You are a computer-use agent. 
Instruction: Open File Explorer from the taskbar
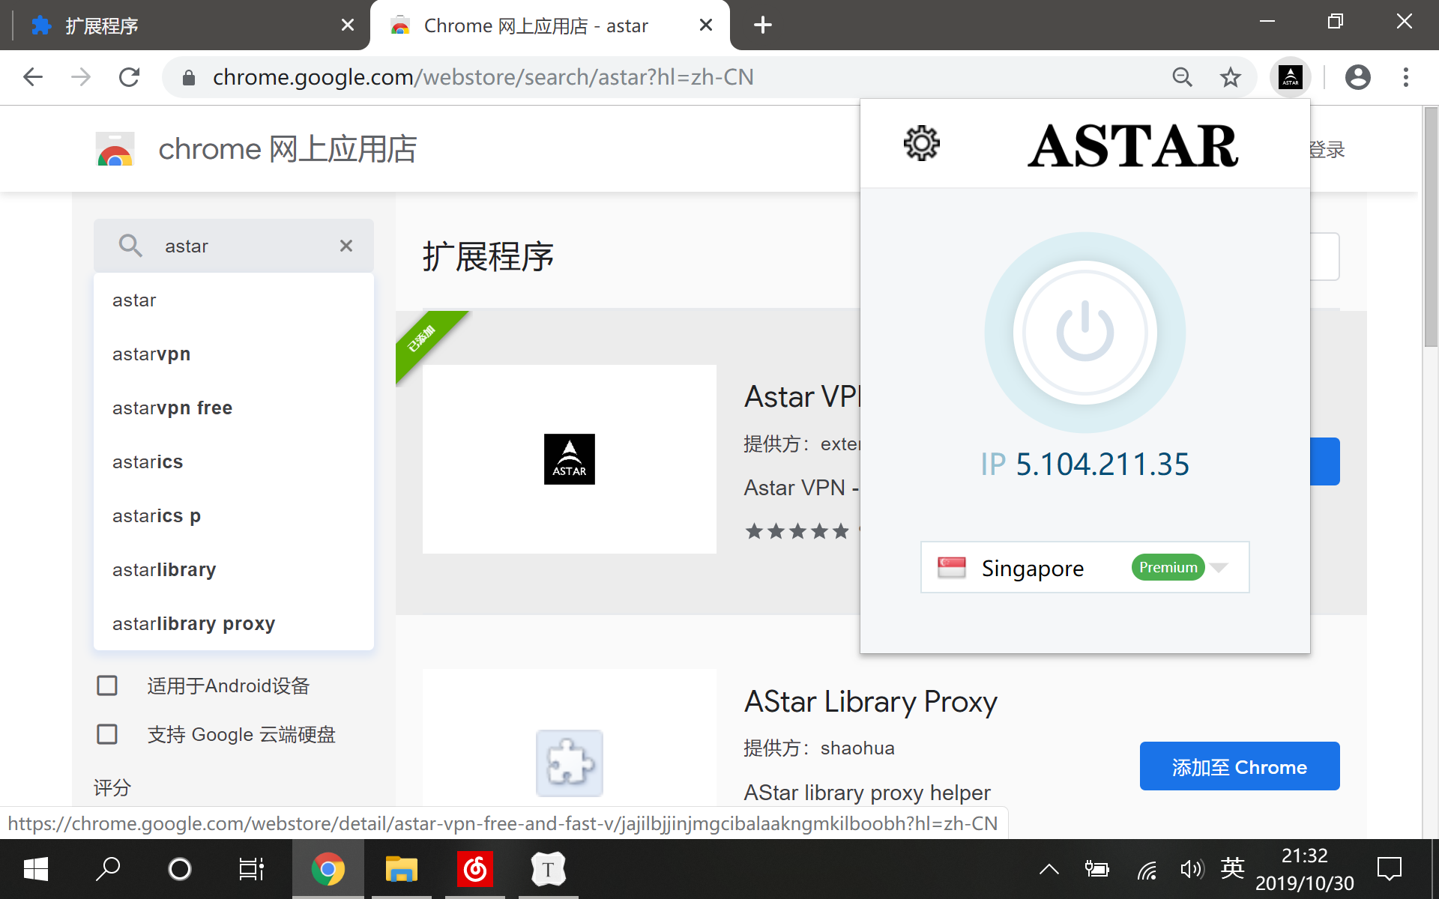point(401,869)
